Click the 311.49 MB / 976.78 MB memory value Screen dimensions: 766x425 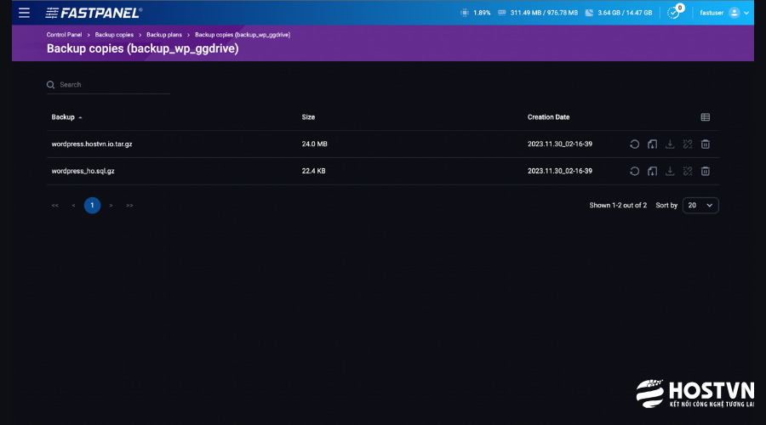click(x=544, y=13)
